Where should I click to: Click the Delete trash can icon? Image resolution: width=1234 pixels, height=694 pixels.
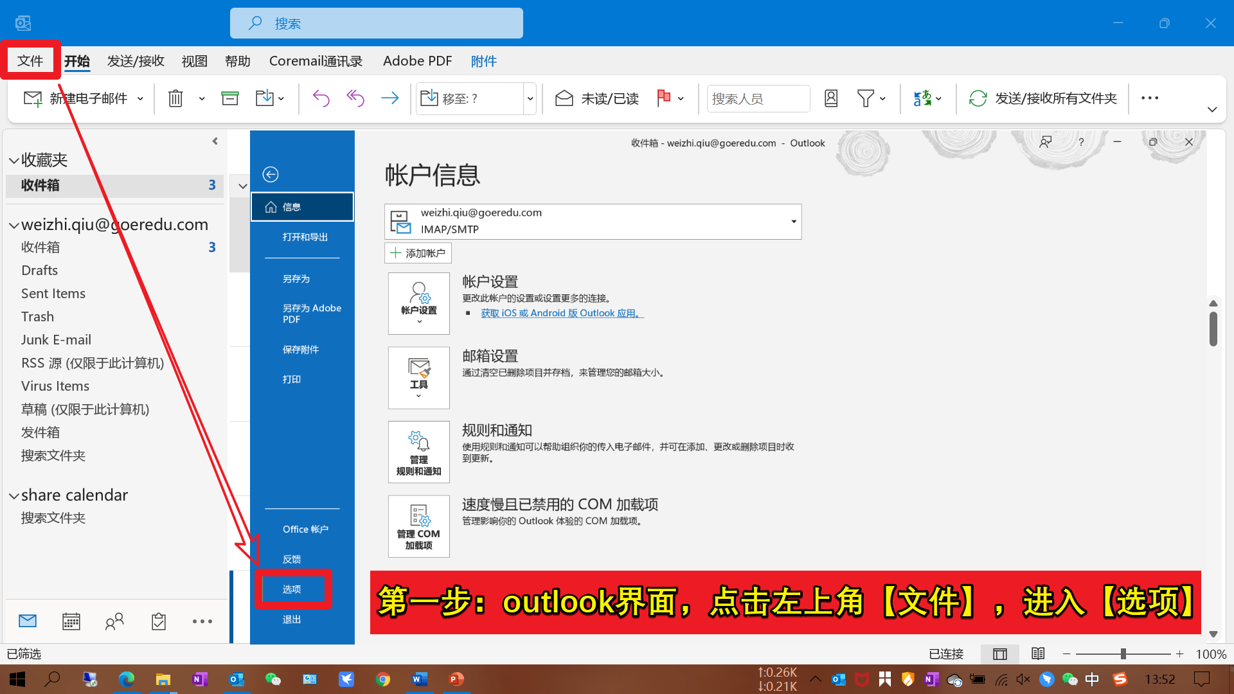tap(175, 98)
